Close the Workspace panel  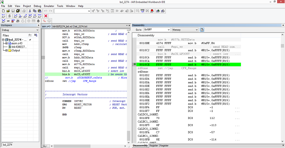pyautogui.click(x=39, y=25)
